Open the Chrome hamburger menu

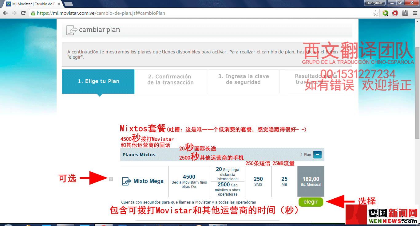[414, 13]
